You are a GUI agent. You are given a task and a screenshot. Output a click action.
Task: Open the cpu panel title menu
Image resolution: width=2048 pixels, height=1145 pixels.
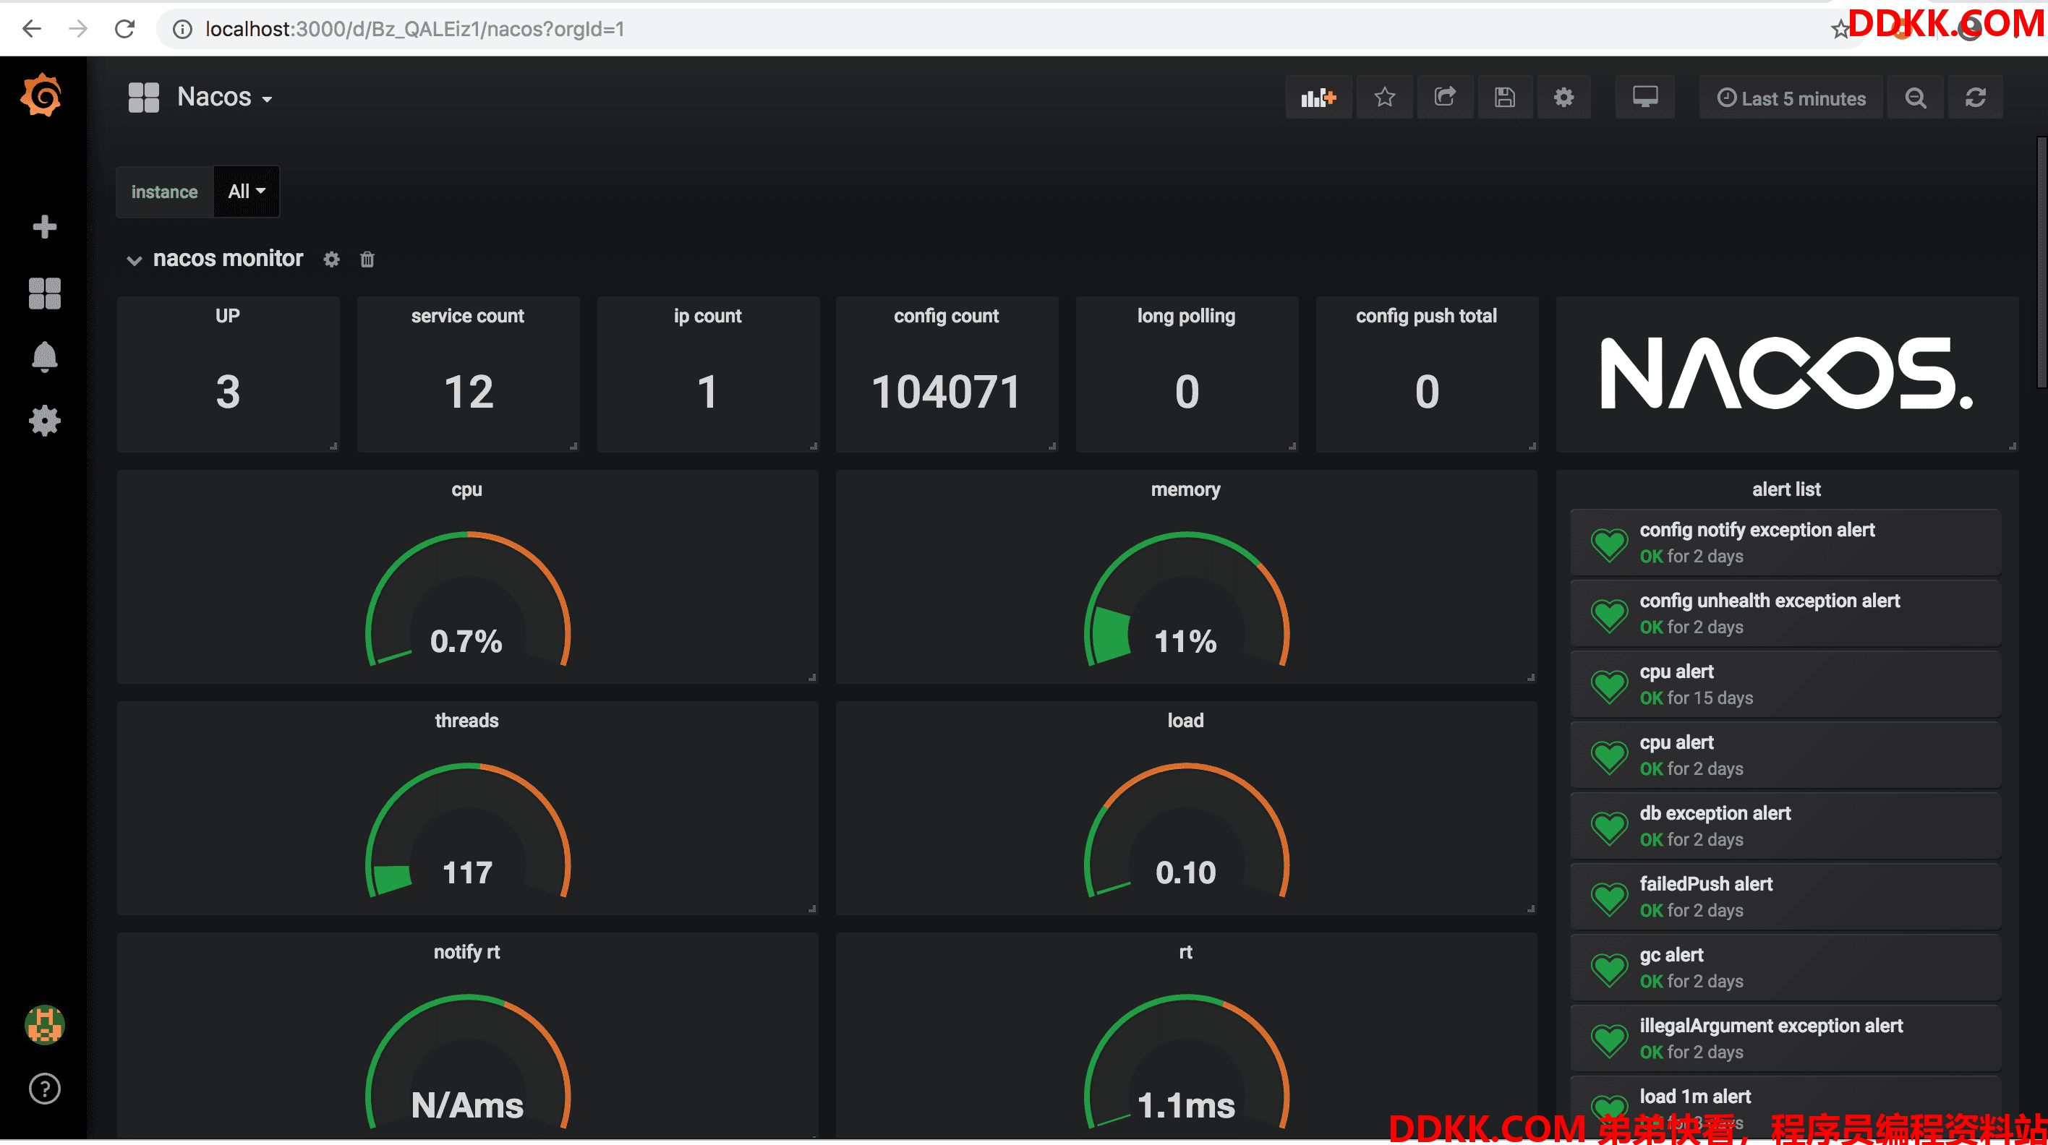pos(466,489)
